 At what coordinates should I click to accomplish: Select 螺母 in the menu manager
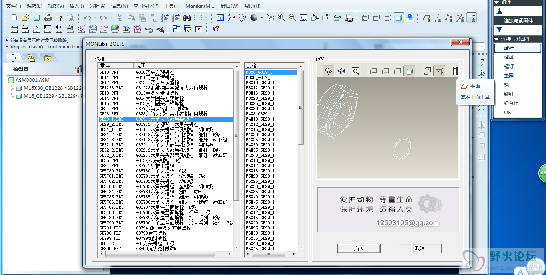pos(509,57)
